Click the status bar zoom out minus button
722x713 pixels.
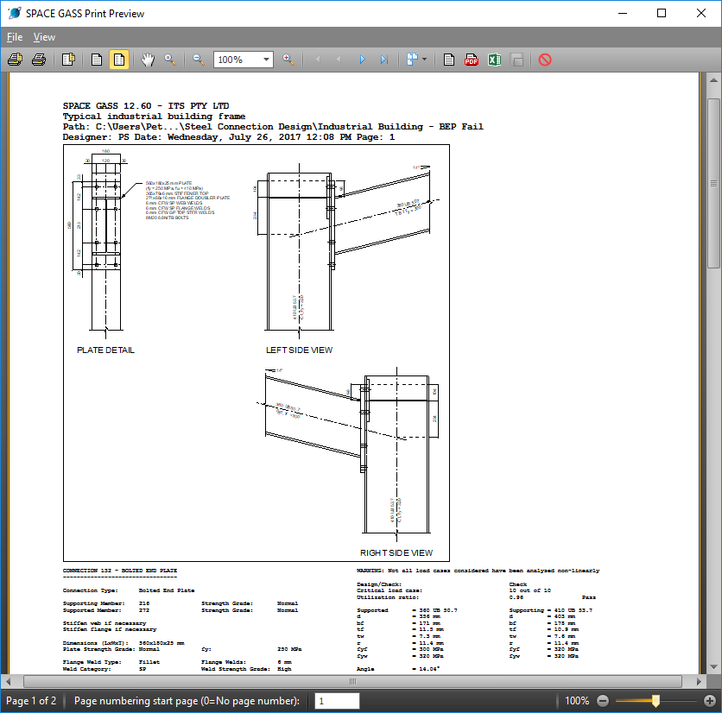[603, 701]
